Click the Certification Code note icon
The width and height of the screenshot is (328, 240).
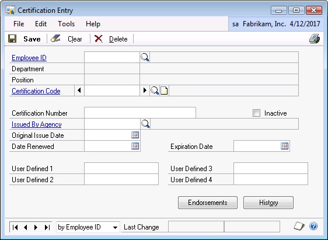pos(164,91)
